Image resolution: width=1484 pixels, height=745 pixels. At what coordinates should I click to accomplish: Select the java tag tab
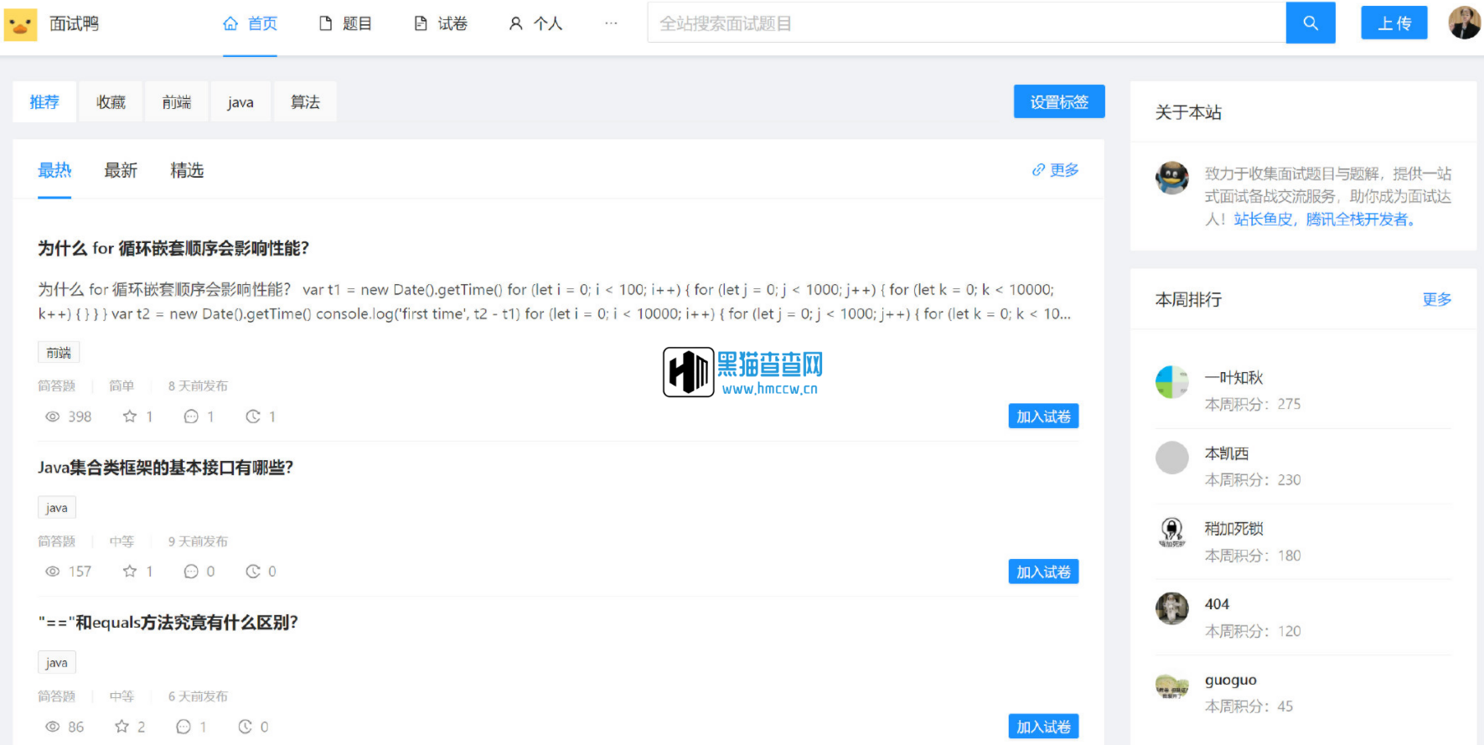(x=240, y=102)
